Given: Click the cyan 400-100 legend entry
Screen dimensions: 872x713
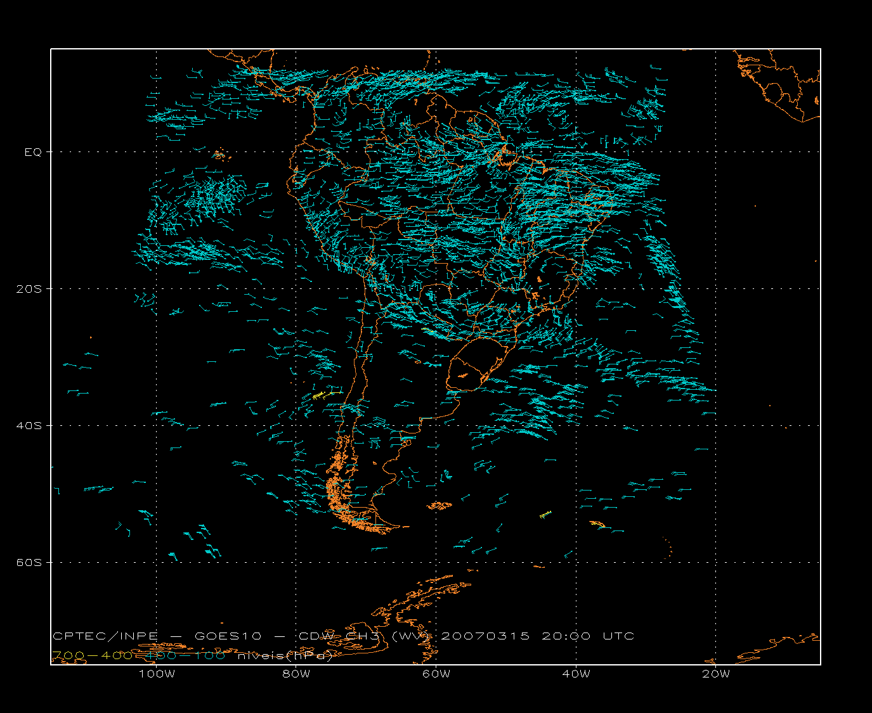Looking at the screenshot, I should [x=186, y=655].
